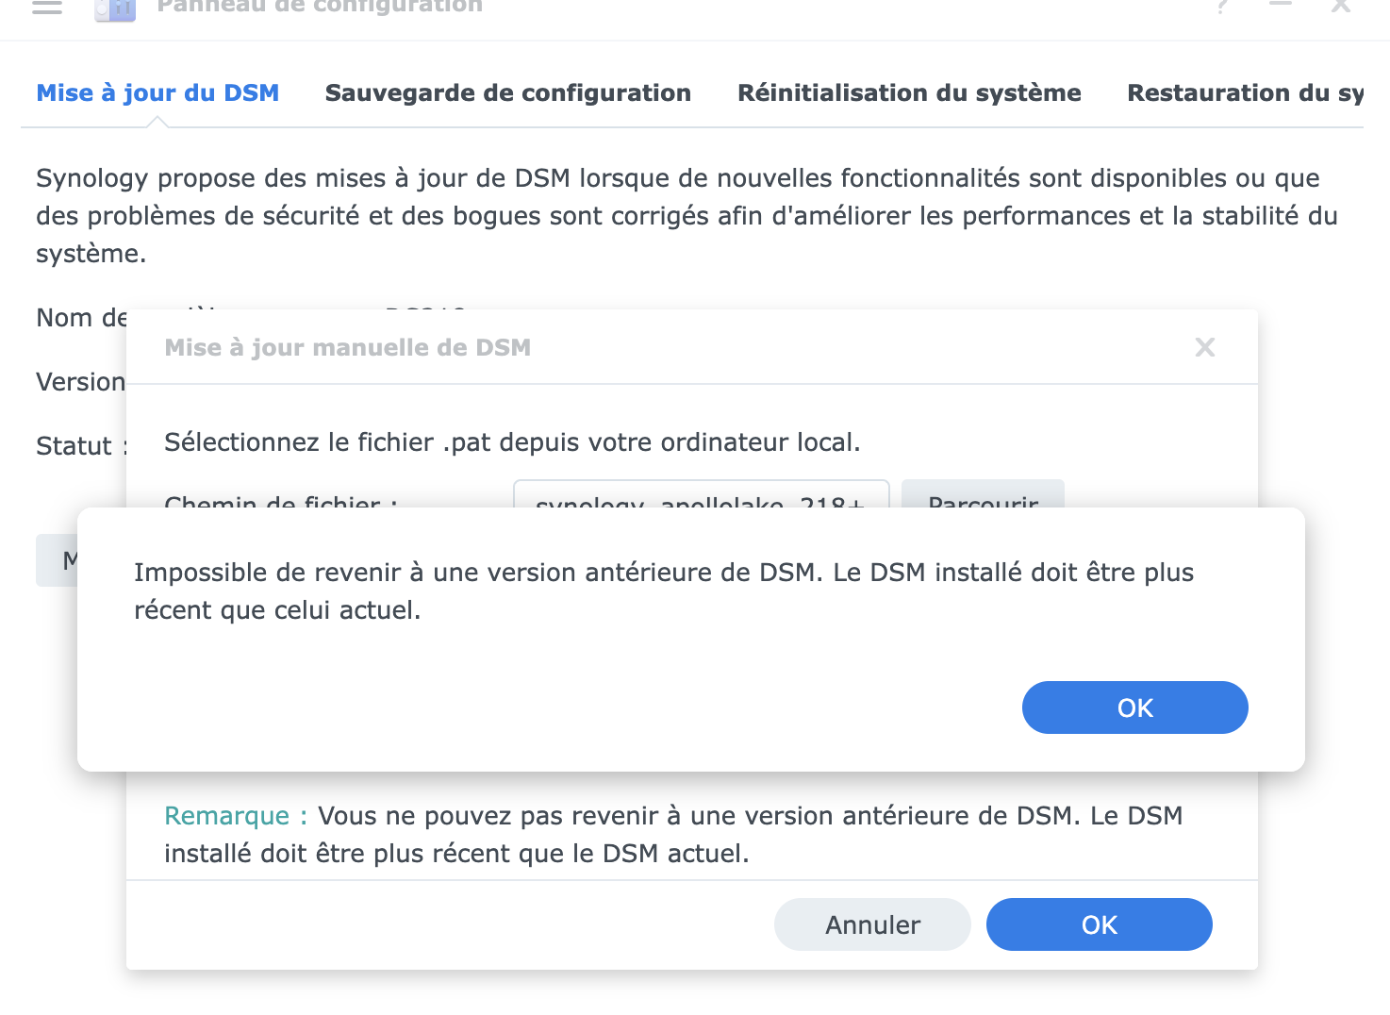Click the partially hidden button behind the alert
1390x1015 pixels.
click(x=57, y=560)
